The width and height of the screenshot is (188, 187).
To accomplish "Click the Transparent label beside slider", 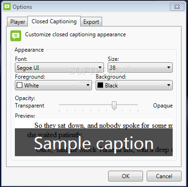I will [x=30, y=106].
